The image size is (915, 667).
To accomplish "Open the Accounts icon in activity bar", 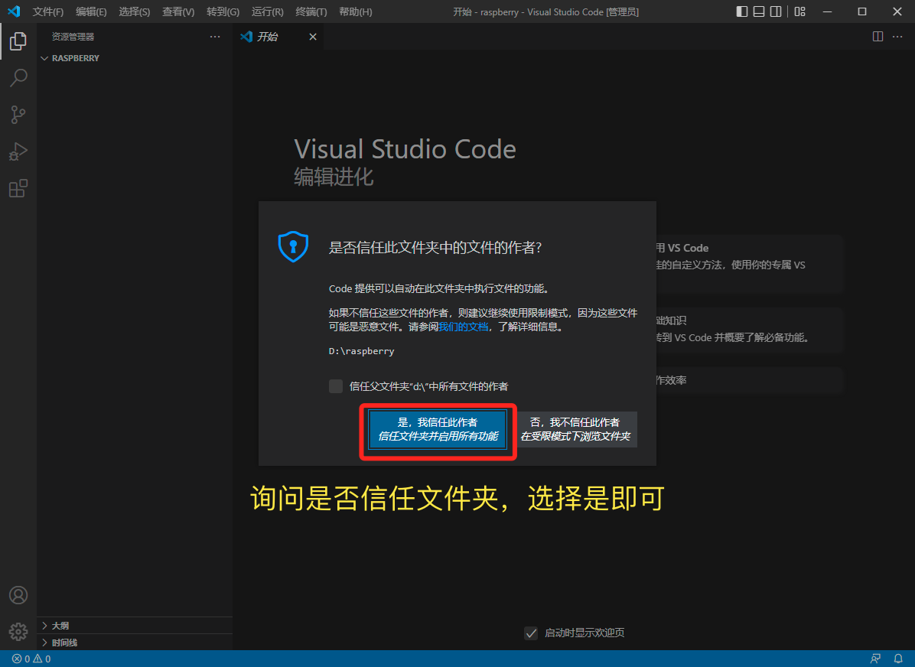I will [x=18, y=595].
